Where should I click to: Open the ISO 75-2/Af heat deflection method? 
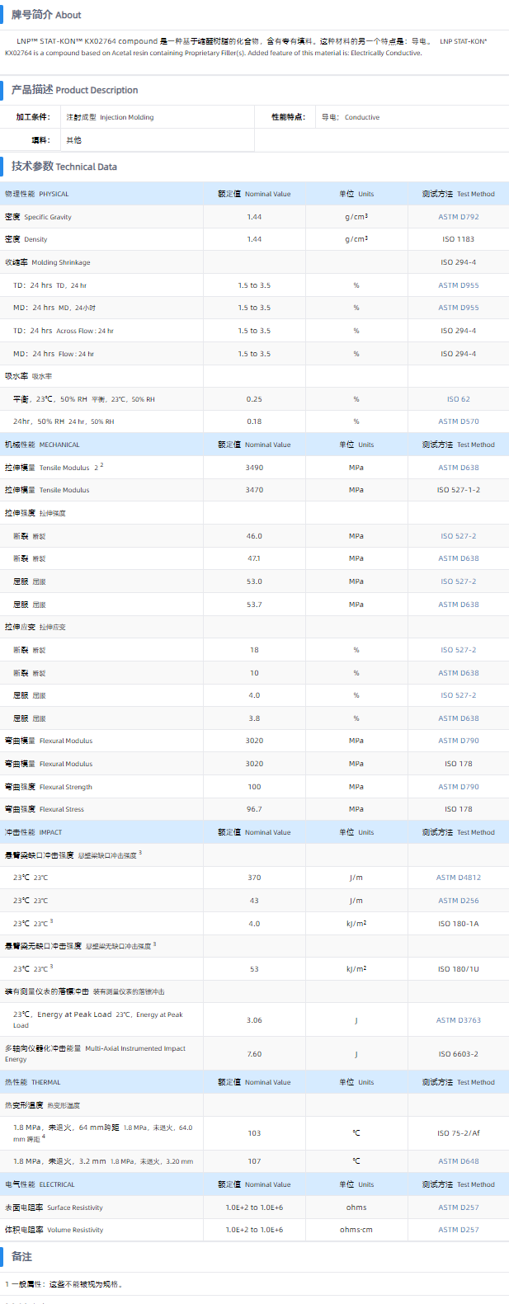(x=458, y=1133)
